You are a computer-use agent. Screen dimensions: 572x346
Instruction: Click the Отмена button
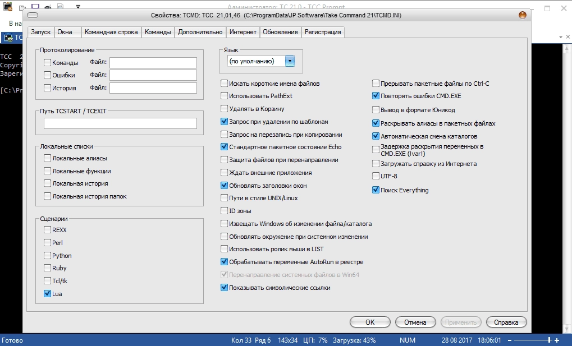415,322
